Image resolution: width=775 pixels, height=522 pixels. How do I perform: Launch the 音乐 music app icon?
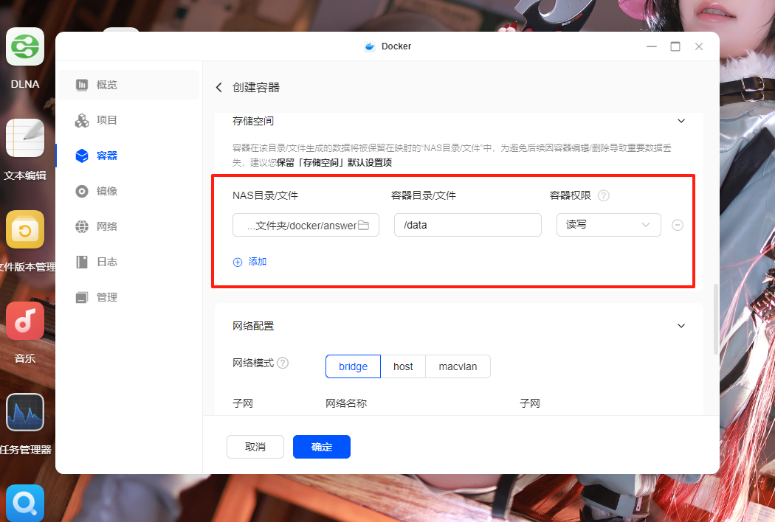click(x=24, y=321)
